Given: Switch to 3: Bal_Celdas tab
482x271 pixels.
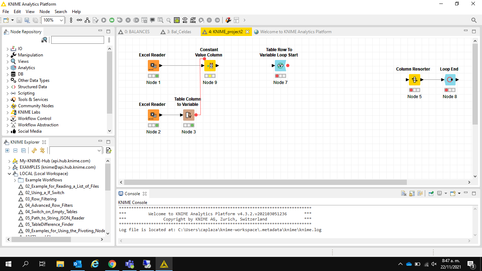Looking at the screenshot, I should tap(176, 32).
